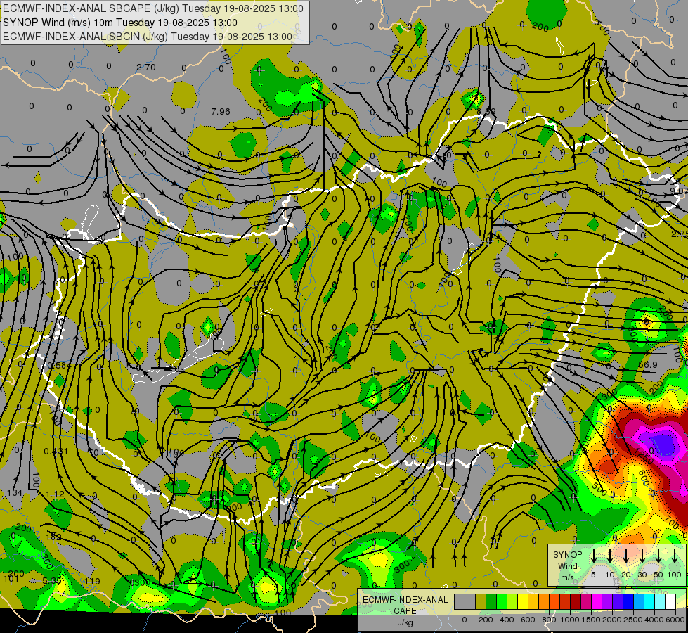Viewport: 688px width, 633px height.
Task: Click the 56.9 value on the map
Action: pyautogui.click(x=648, y=365)
